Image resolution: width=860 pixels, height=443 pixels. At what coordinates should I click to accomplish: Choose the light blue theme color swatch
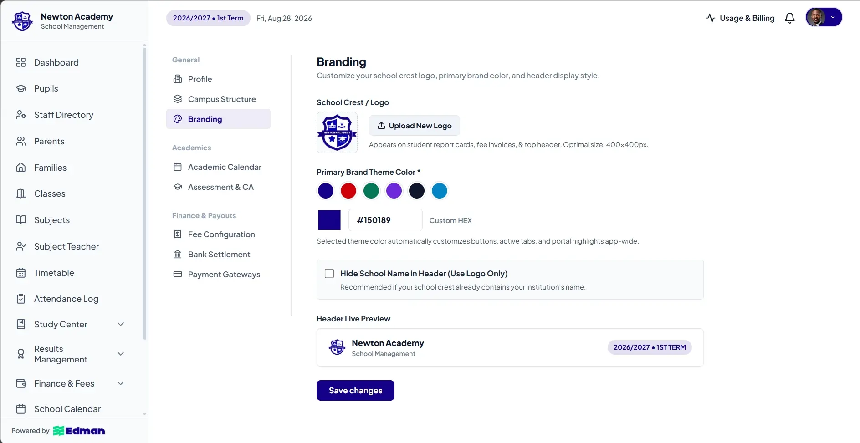tap(440, 191)
